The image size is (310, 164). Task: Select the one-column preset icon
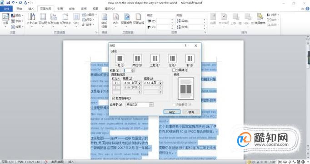(120, 59)
